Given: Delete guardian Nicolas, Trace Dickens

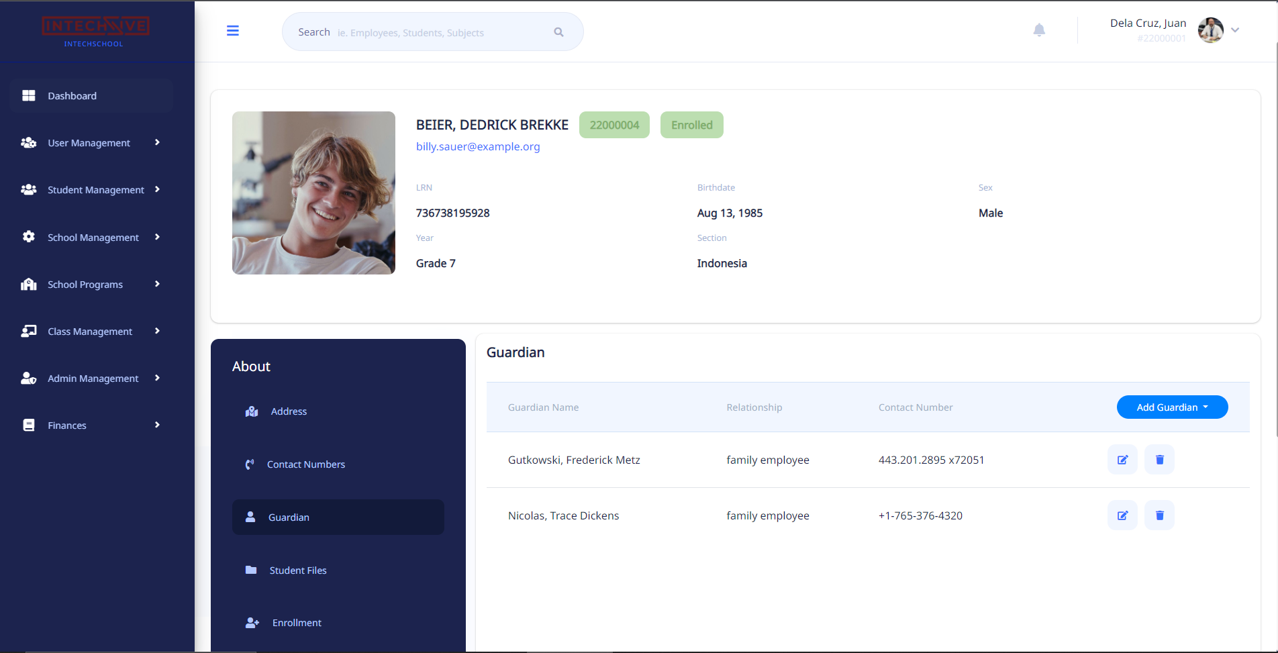Looking at the screenshot, I should pos(1159,515).
